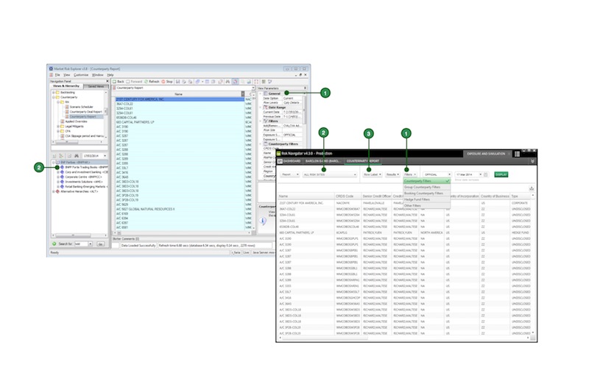This screenshot has width=589, height=390.
Task: Select the 683 CAPITAL PARTNERS, LP row in the Explorer grid
Action: (180, 122)
